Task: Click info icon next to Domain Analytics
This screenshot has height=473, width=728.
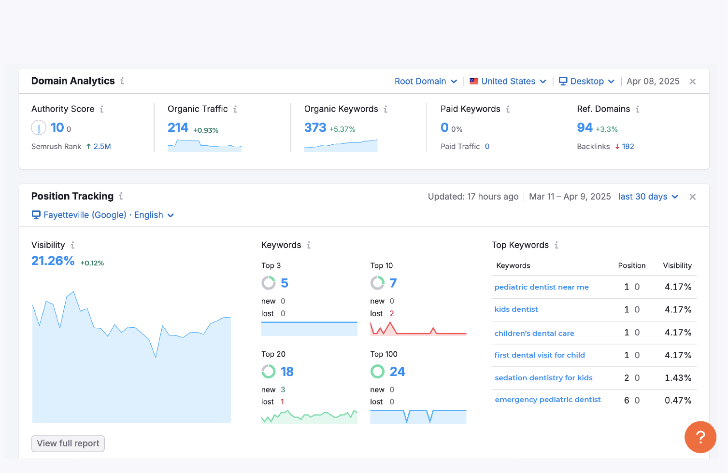Action: pos(122,81)
